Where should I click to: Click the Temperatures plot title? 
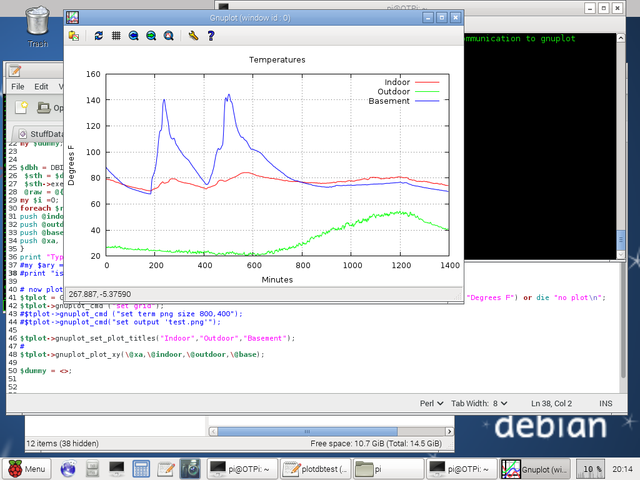pyautogui.click(x=277, y=59)
